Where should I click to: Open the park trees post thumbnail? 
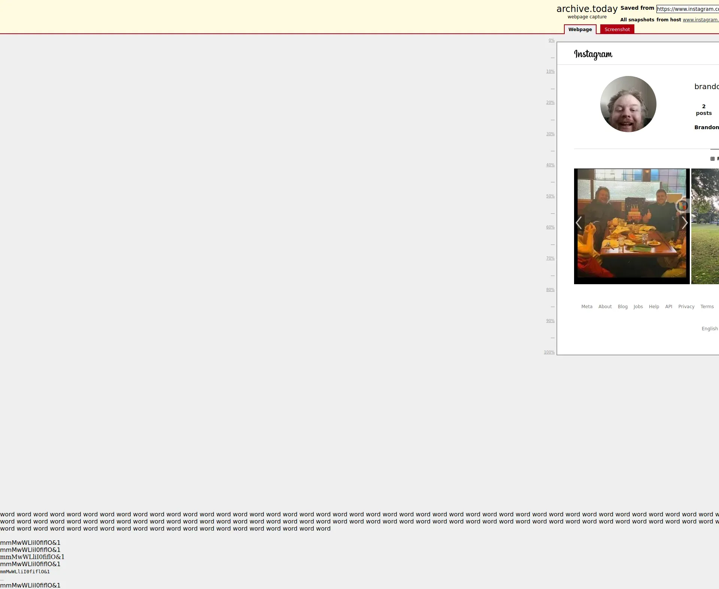[x=705, y=226]
